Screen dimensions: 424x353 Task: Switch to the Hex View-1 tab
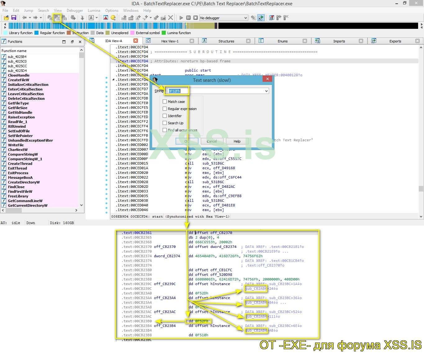pos(170,41)
